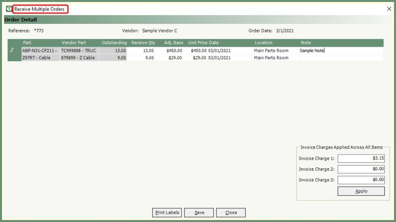Edit the Invoice Charge 1 field
Viewport: 396px width, 222px height.
[x=361, y=159]
